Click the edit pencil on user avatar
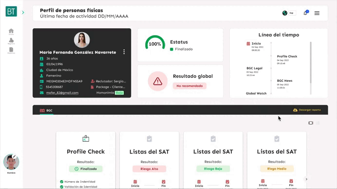The image size is (337, 189). coord(15,156)
